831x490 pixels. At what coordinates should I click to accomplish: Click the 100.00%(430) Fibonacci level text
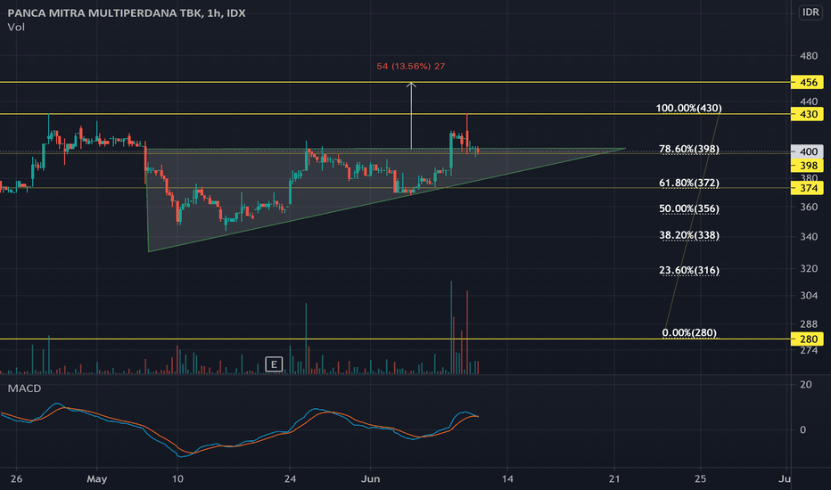point(688,108)
